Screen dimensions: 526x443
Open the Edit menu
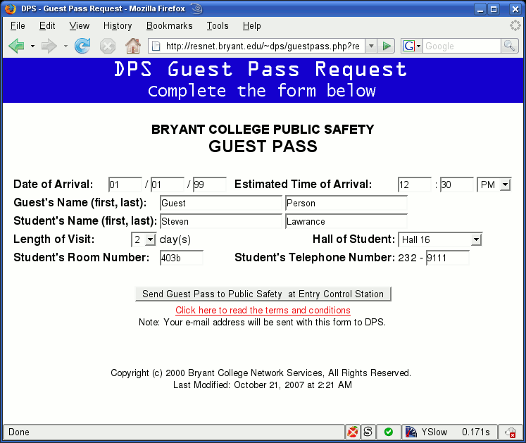pyautogui.click(x=47, y=26)
